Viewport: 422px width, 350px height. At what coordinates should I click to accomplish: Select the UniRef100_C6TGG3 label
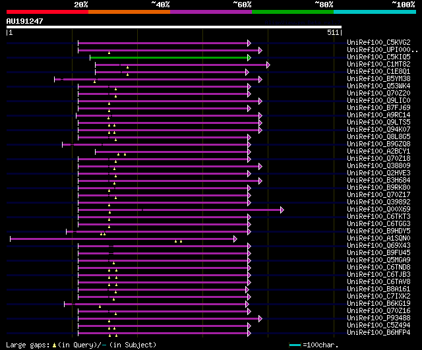[378, 224]
